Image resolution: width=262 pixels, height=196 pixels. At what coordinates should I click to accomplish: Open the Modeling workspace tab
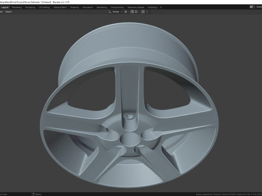pos(17,8)
